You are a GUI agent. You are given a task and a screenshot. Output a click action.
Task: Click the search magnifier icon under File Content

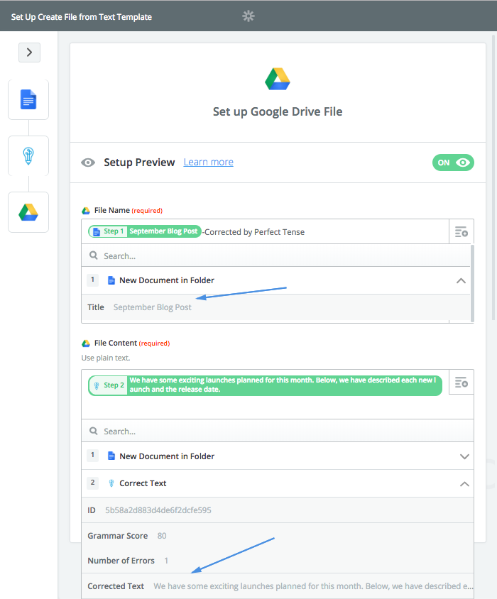point(93,431)
